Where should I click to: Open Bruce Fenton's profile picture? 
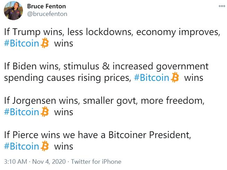pos(13,10)
